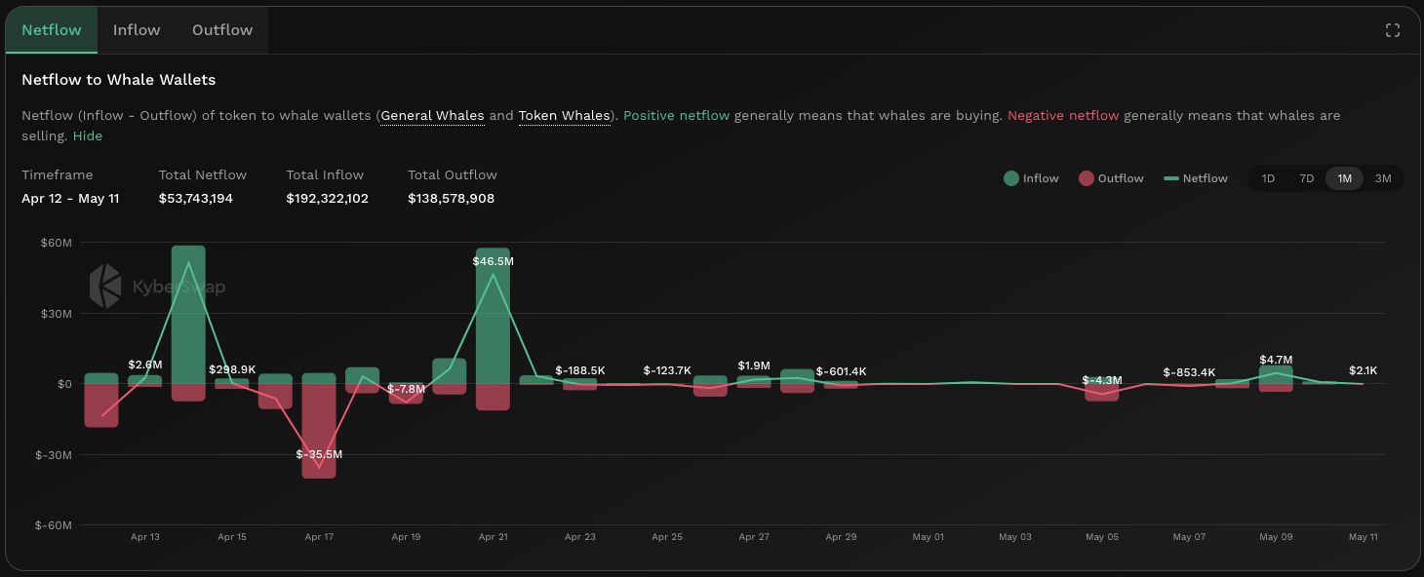Switch to the Inflow tab
Screen dimensions: 1424x577
137,30
